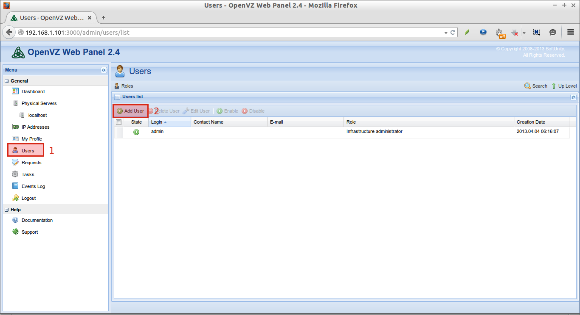This screenshot has width=580, height=315.
Task: Click the OpenVZ logo icon
Action: click(18, 52)
